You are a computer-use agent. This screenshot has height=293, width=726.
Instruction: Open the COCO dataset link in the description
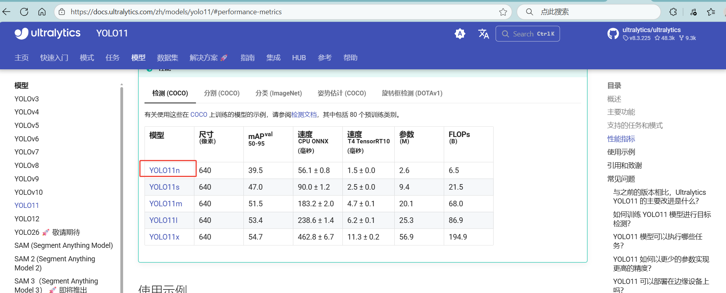pyautogui.click(x=199, y=115)
